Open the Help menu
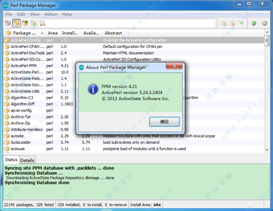The image size is (273, 211). click(x=67, y=14)
